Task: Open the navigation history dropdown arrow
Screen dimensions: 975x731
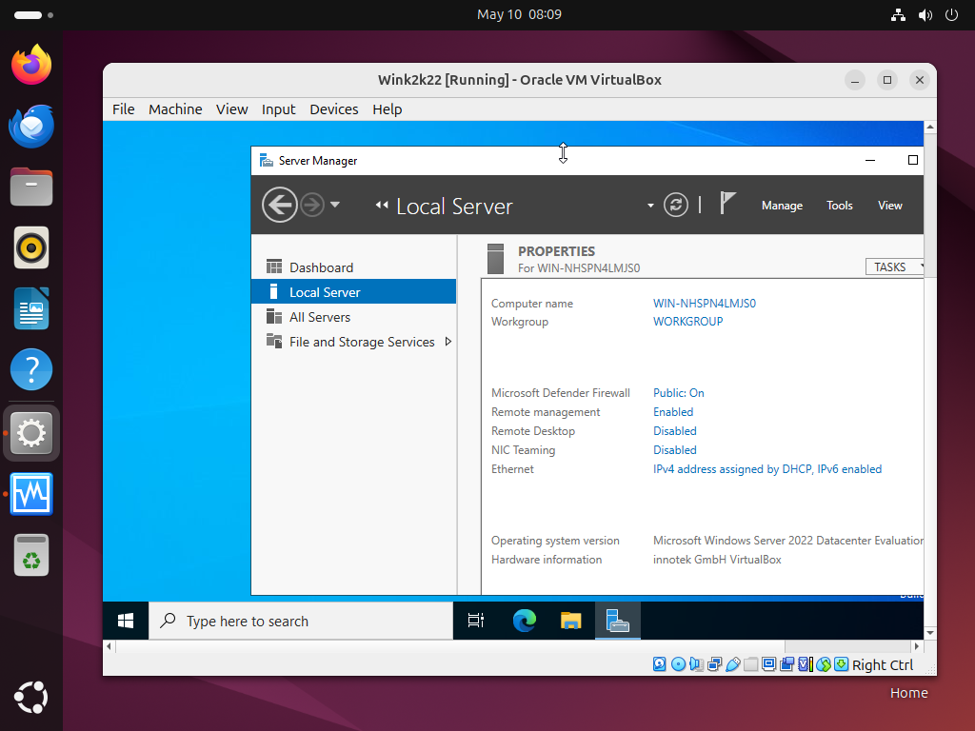Action: (x=334, y=205)
